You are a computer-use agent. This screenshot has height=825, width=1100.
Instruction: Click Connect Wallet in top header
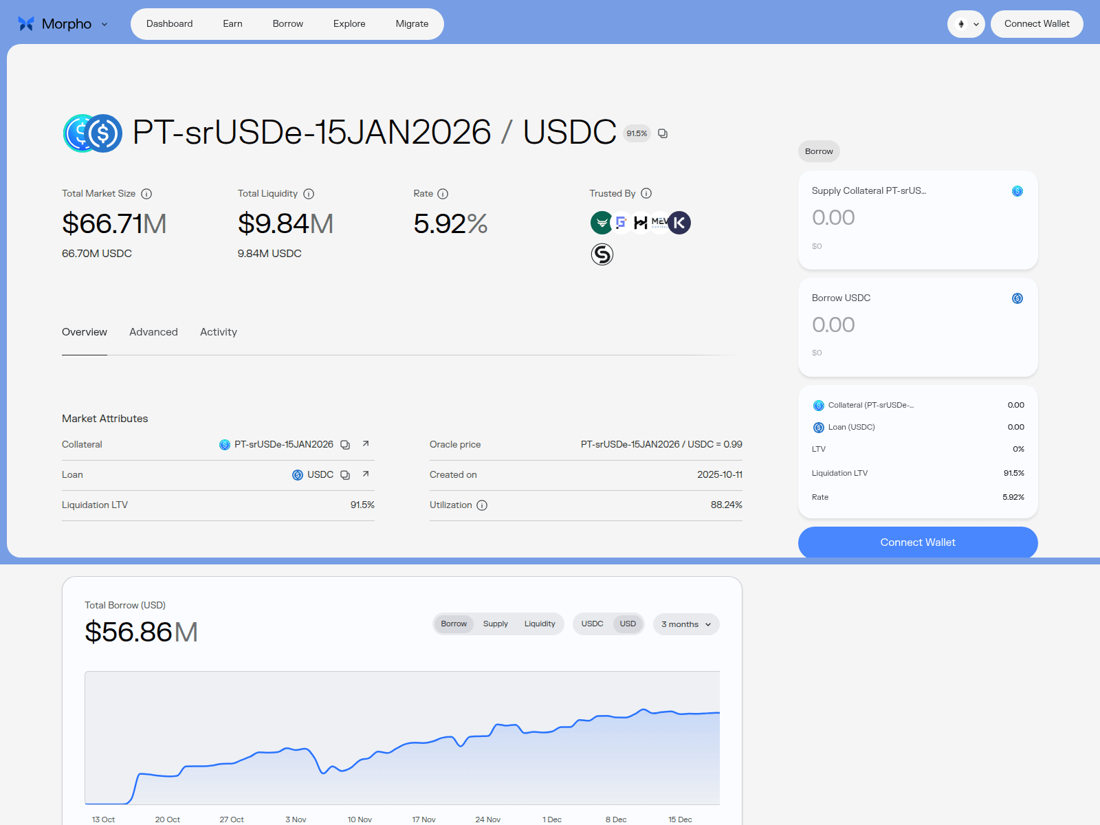click(x=1036, y=24)
